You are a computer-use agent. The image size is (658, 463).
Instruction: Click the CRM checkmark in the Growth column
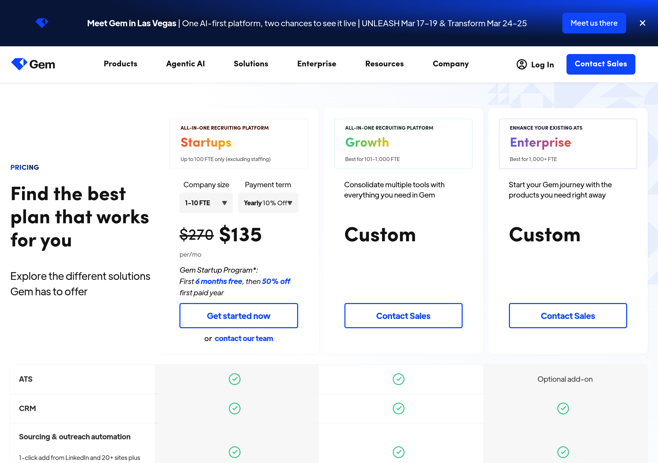pos(398,408)
